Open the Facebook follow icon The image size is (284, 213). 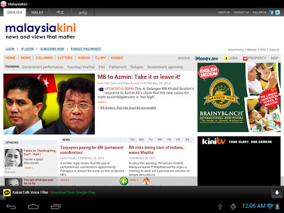point(271,12)
